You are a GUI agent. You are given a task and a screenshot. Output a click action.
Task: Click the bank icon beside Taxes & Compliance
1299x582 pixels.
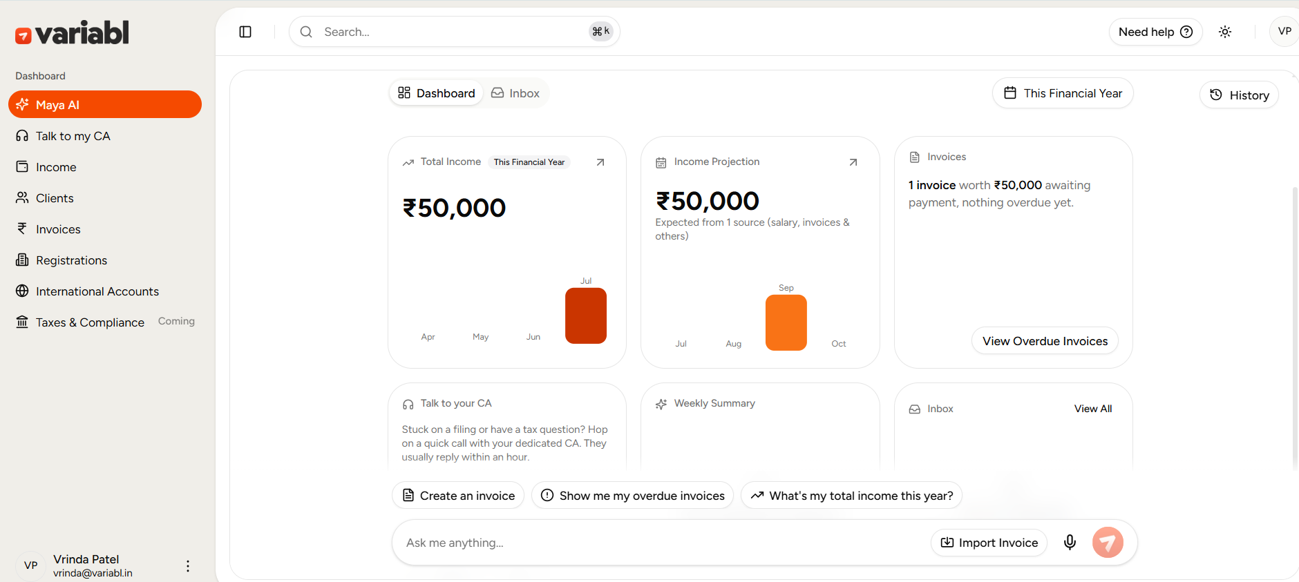(x=22, y=322)
